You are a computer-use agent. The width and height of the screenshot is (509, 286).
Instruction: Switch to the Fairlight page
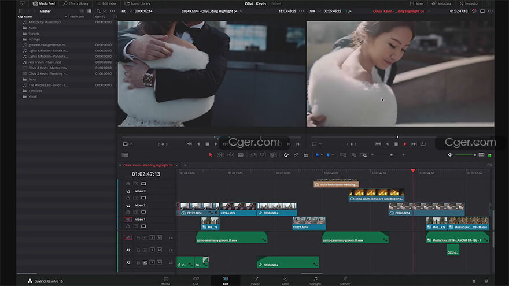315,281
